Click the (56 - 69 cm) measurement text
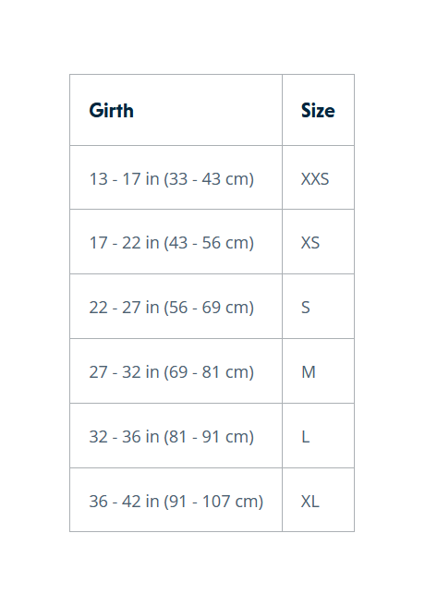Viewport: 425px width, 606px height. 209,308
